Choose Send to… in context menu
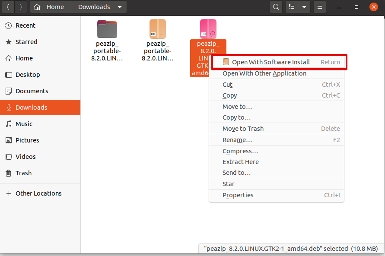This screenshot has width=385, height=256. pos(277,173)
